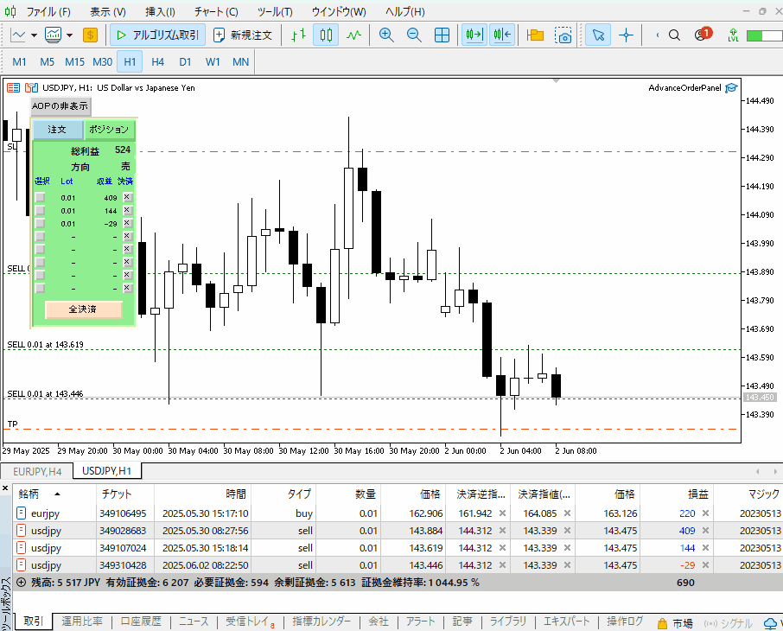This screenshot has height=631, width=783.
Task: Click the LVL signal level icon
Action: 733,35
